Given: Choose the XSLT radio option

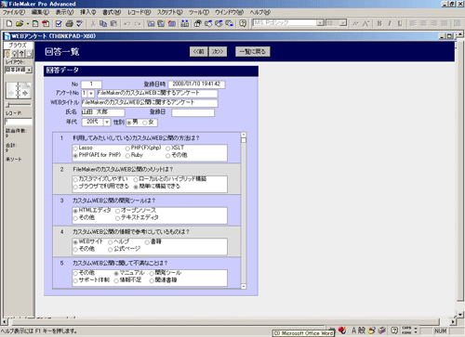Looking at the screenshot, I should [168, 149].
